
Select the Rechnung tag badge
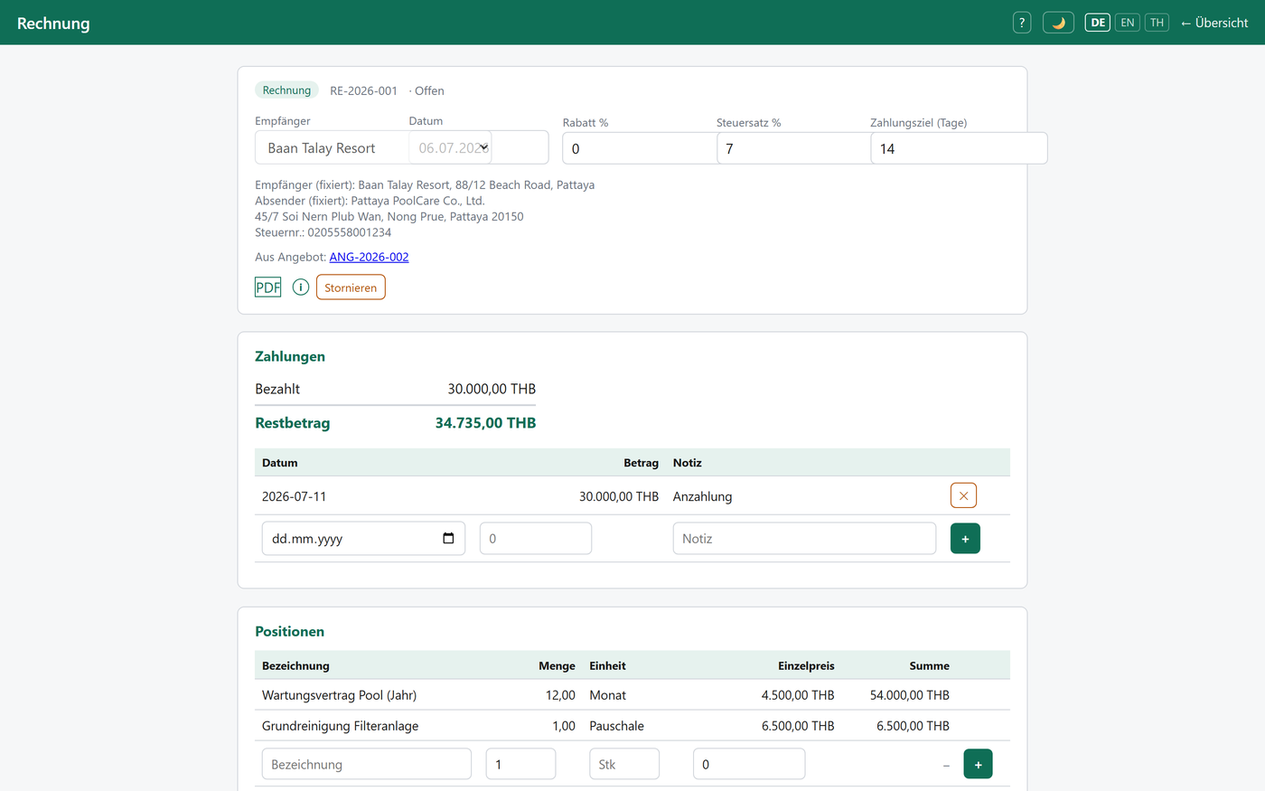pyautogui.click(x=286, y=90)
